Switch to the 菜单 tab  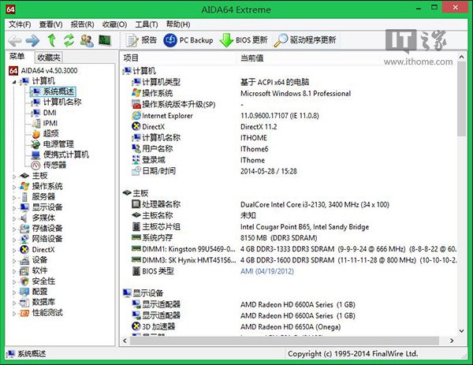17,57
